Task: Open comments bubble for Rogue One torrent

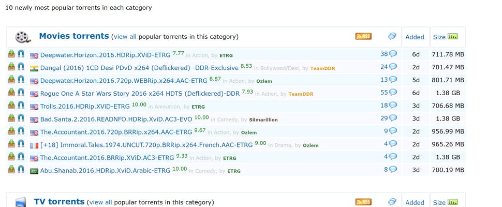Action: tap(393, 93)
